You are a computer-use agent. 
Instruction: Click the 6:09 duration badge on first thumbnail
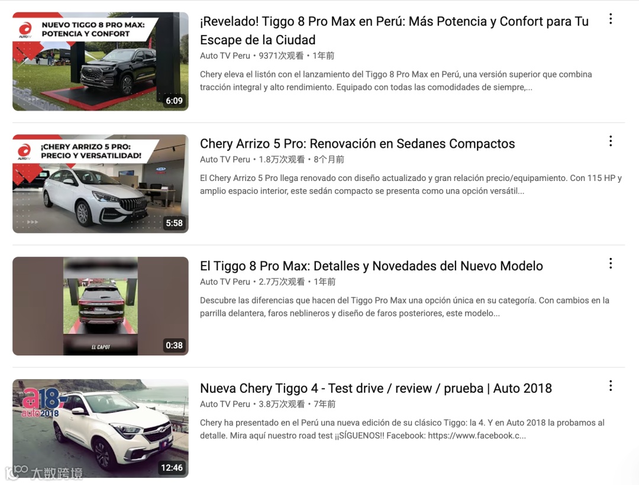[x=174, y=101]
